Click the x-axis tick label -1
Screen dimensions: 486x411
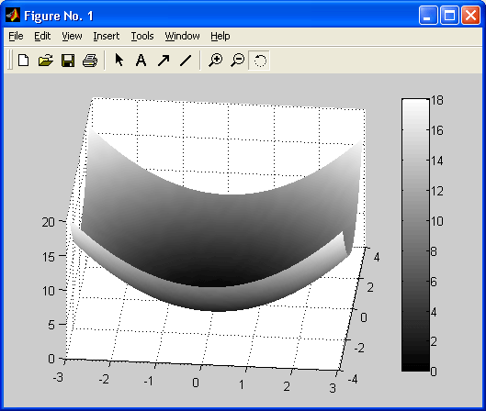(x=149, y=381)
